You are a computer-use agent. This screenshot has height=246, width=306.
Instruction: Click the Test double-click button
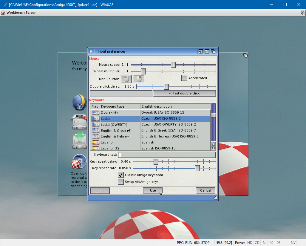coord(184,94)
